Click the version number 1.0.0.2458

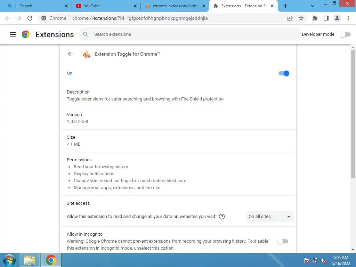78,121
